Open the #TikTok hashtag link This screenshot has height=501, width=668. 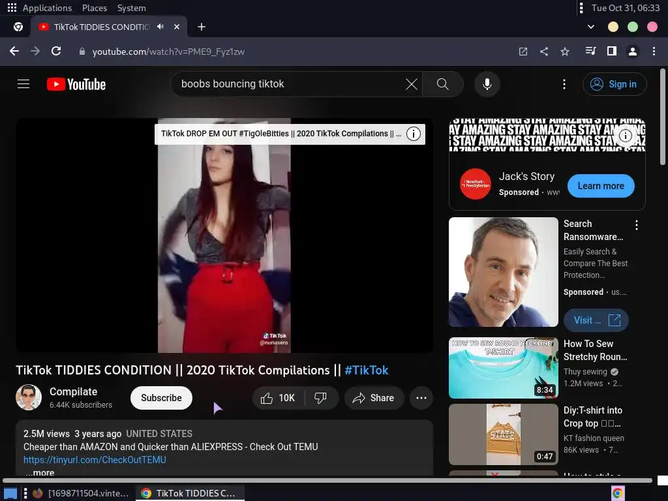(x=367, y=370)
